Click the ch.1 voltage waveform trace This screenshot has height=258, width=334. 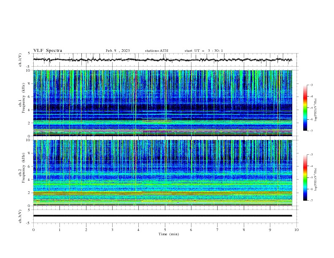click(162, 60)
